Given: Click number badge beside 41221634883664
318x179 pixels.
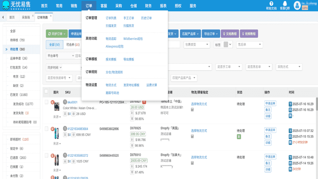Looking at the screenshot, I should (65, 128).
